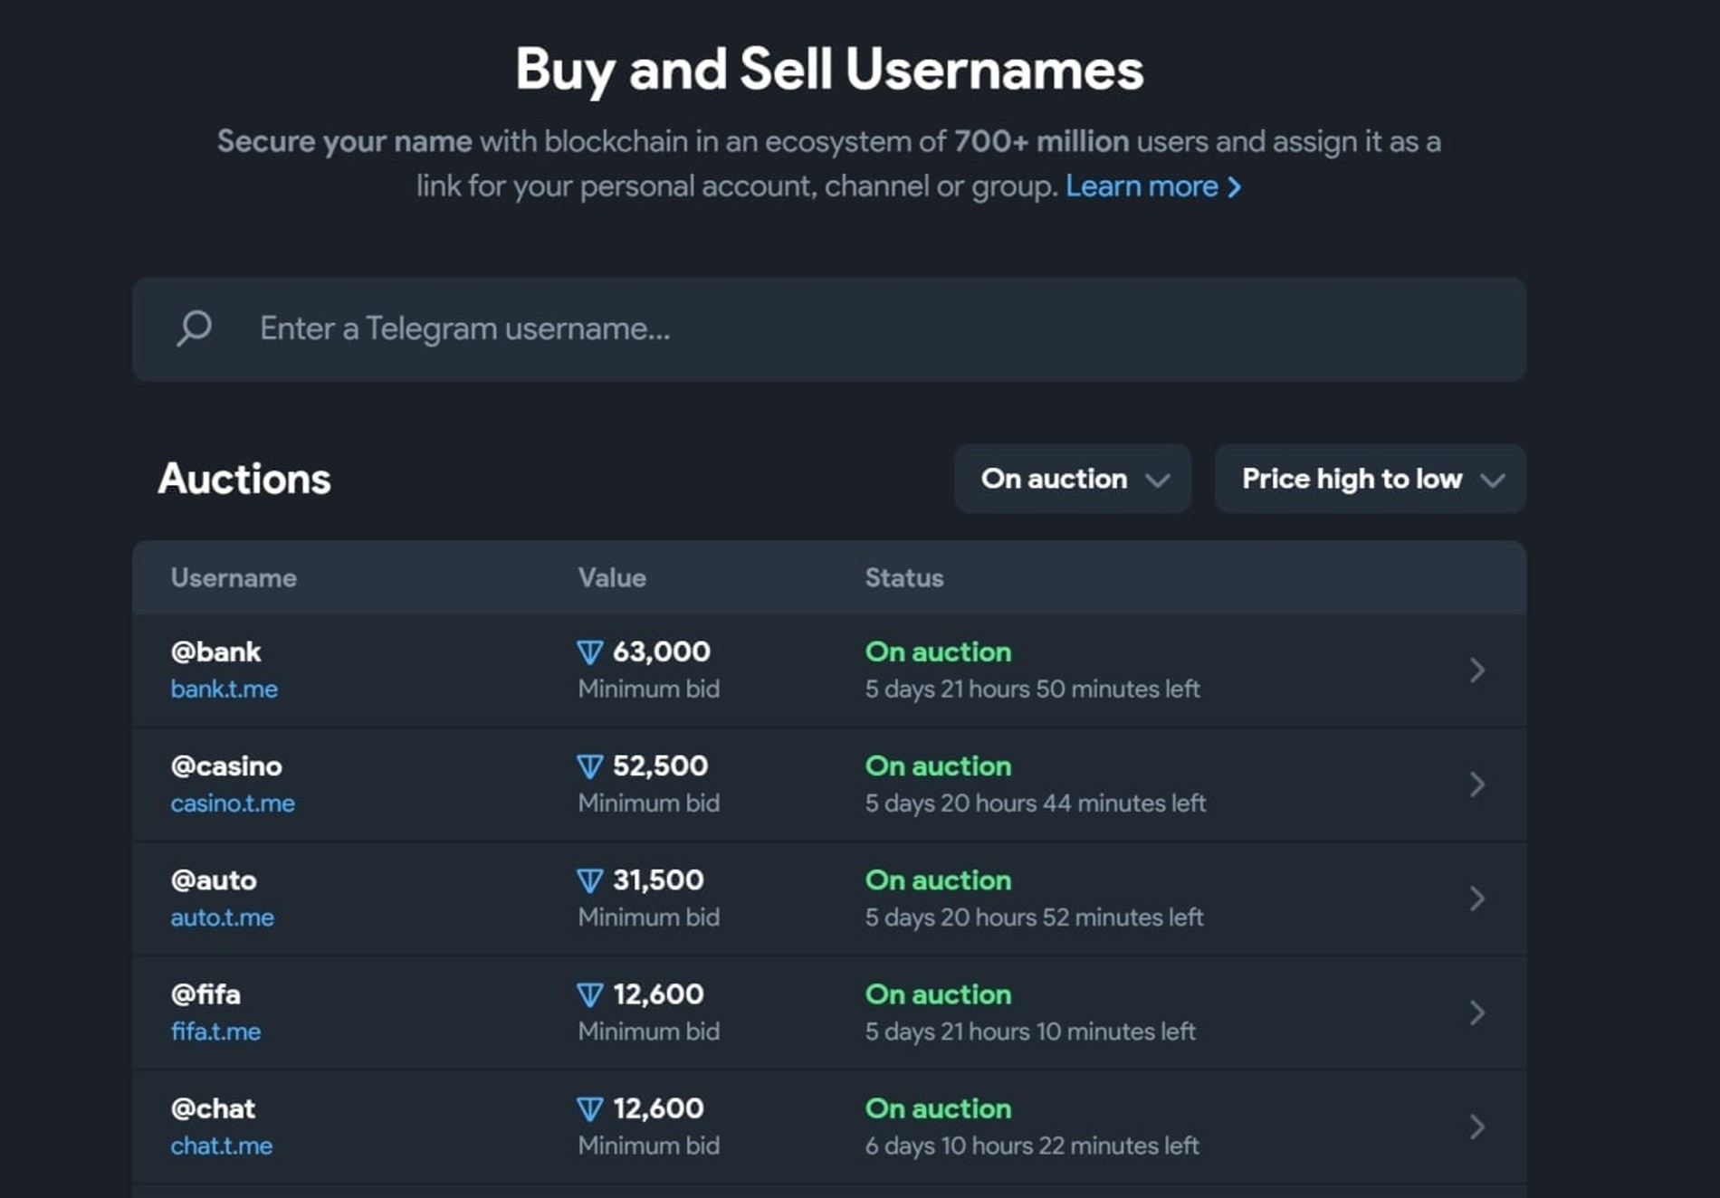Visit the auto.t.me link
Screen dimensions: 1720x1198
pyautogui.click(x=222, y=918)
